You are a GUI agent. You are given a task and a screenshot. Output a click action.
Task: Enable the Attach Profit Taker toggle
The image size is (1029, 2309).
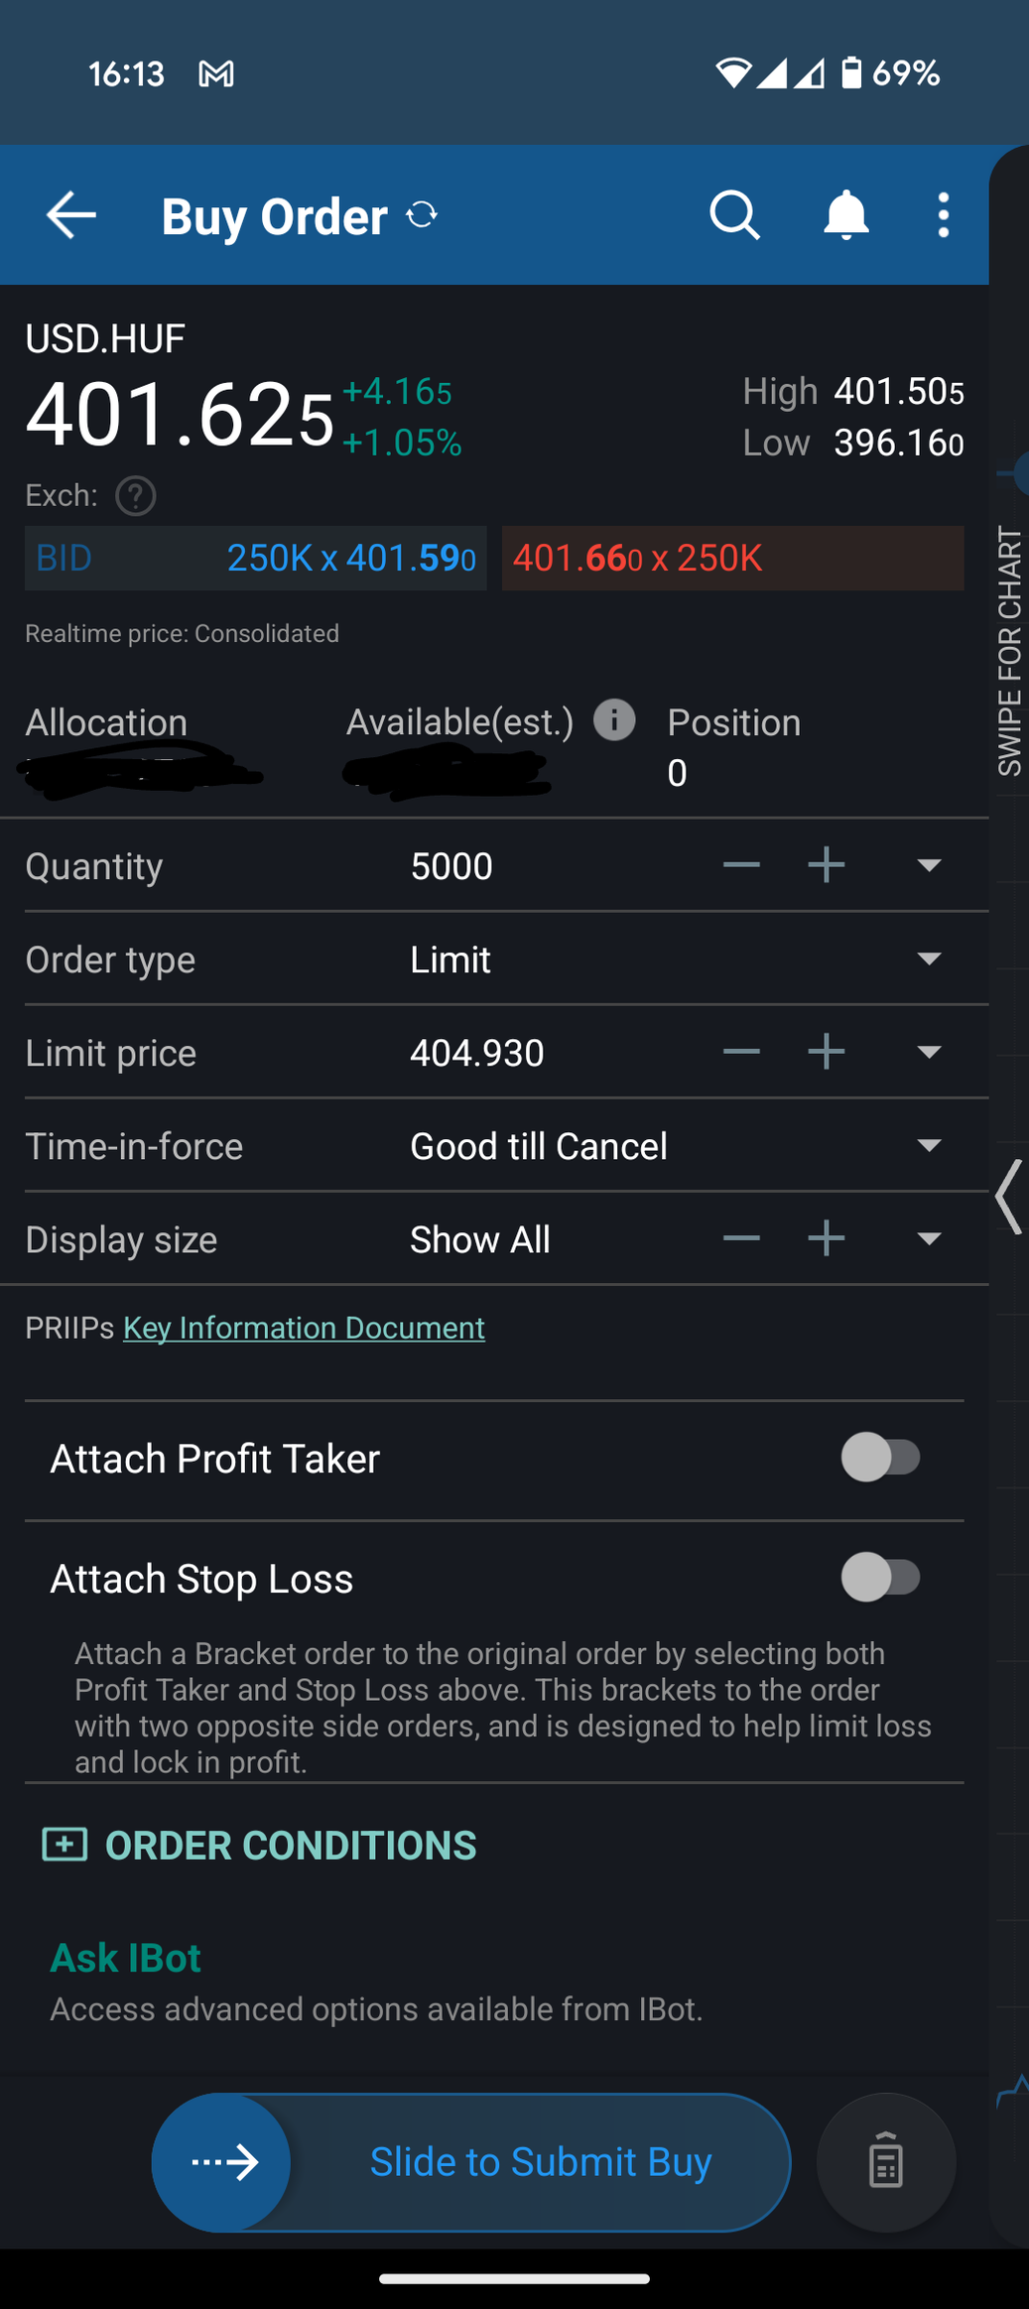point(881,1458)
